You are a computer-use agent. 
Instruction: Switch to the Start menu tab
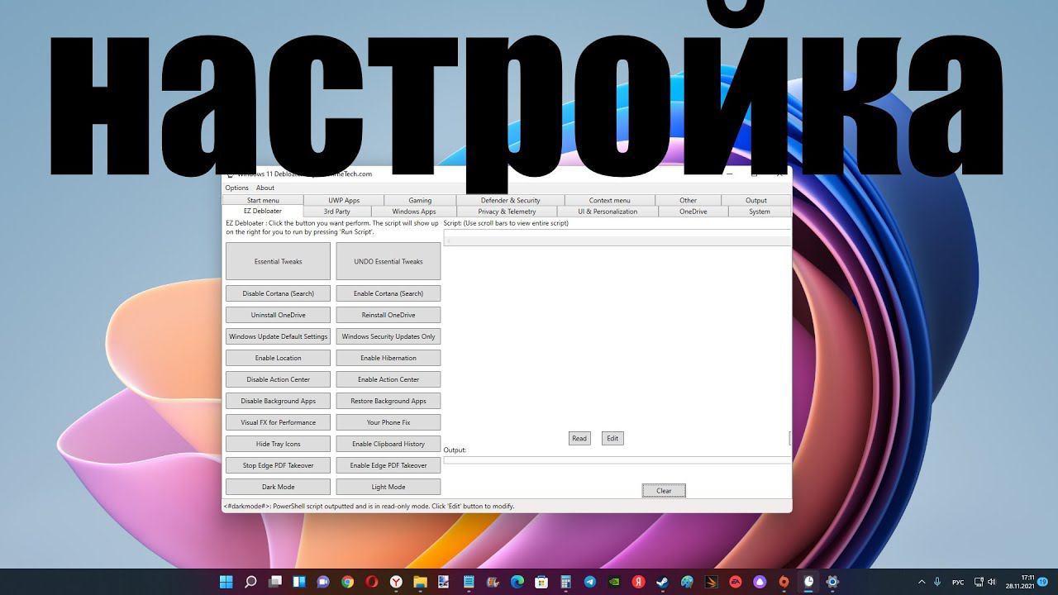263,200
